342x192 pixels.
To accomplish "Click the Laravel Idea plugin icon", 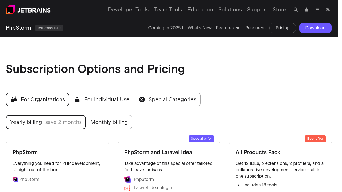I will pyautogui.click(x=127, y=188).
